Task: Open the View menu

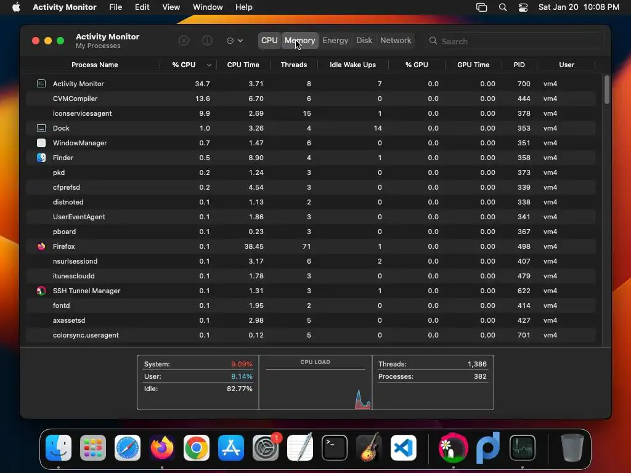Action: pyautogui.click(x=171, y=7)
